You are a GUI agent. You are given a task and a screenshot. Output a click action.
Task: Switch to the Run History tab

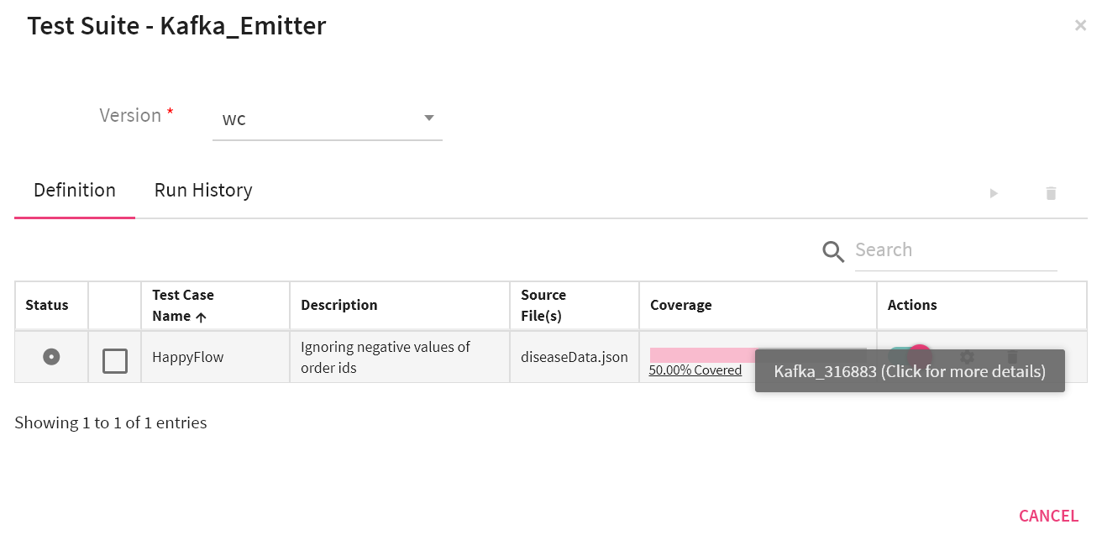tap(203, 191)
